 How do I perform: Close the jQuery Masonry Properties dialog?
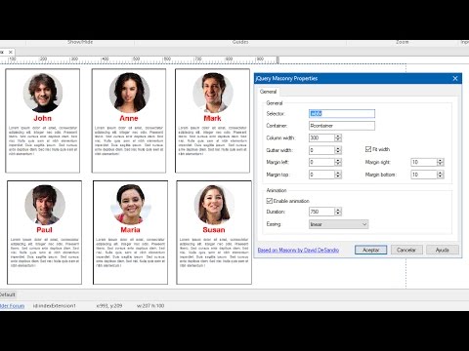(455, 78)
